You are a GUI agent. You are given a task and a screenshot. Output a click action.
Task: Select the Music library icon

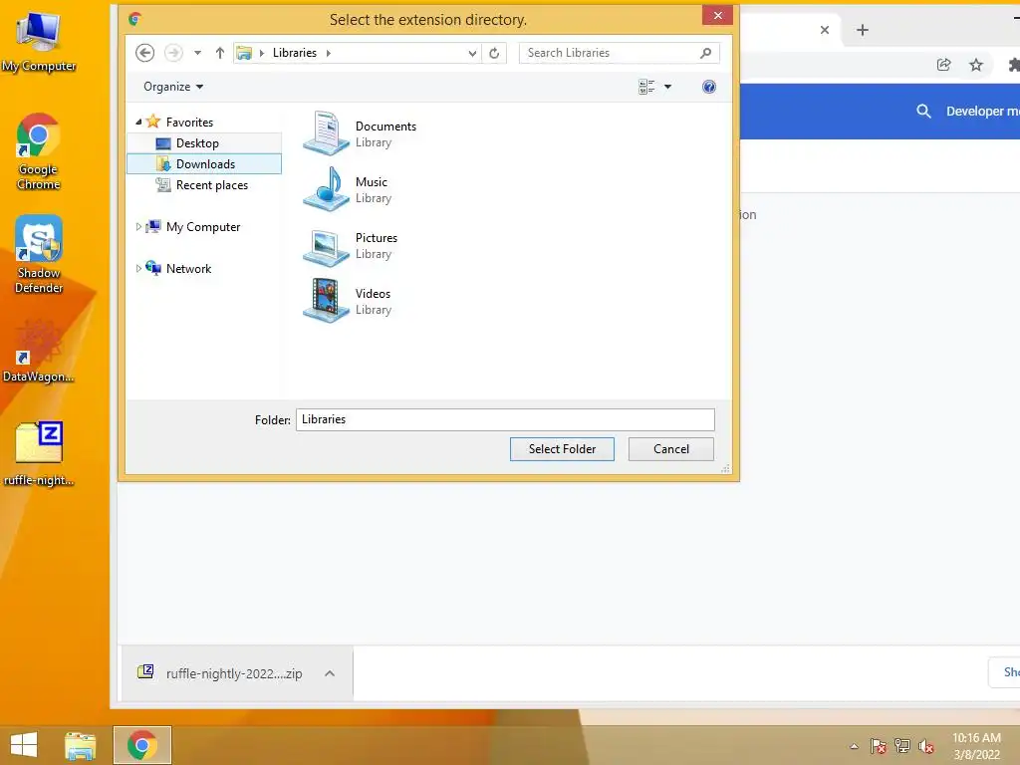click(326, 188)
